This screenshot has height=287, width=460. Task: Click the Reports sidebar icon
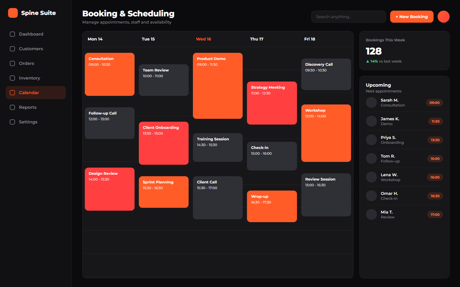pyautogui.click(x=12, y=107)
